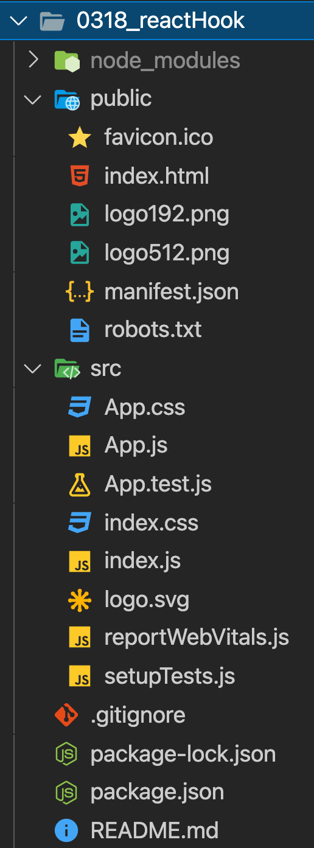
Task: Open the manifest.json file
Action: 172,293
